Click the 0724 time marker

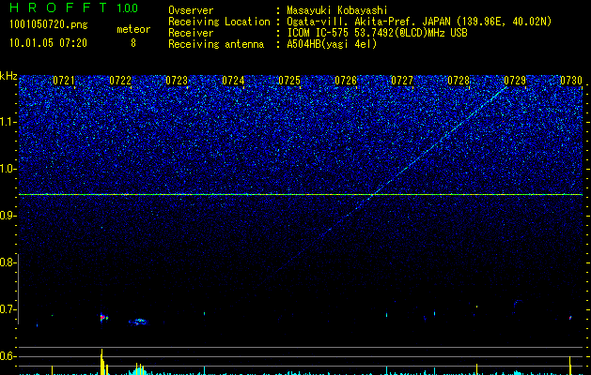[233, 81]
